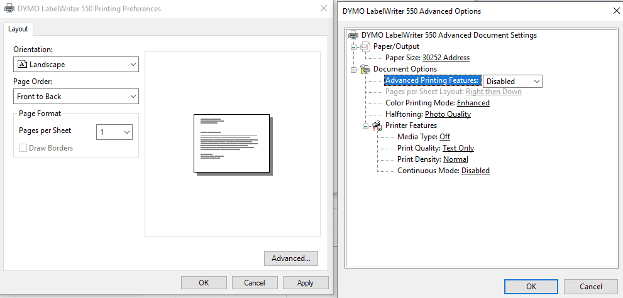
Task: Select the Layout tab
Action: coord(18,29)
